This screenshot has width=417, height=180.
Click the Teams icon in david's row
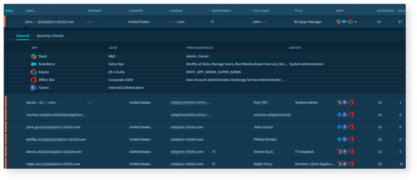click(345, 103)
